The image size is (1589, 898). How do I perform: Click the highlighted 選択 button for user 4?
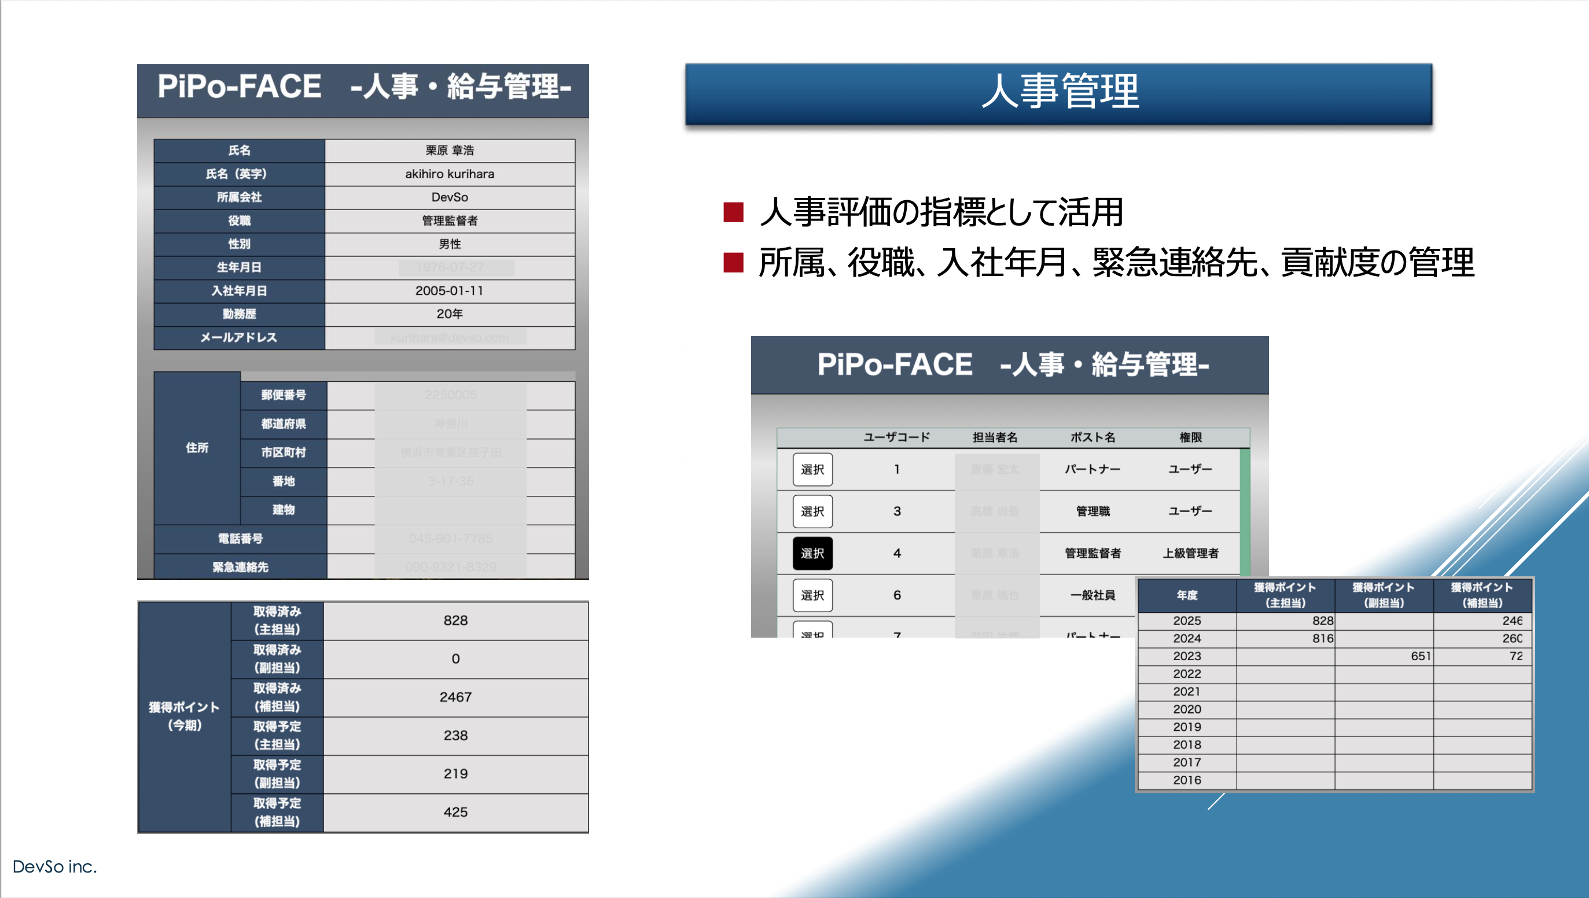click(x=812, y=553)
